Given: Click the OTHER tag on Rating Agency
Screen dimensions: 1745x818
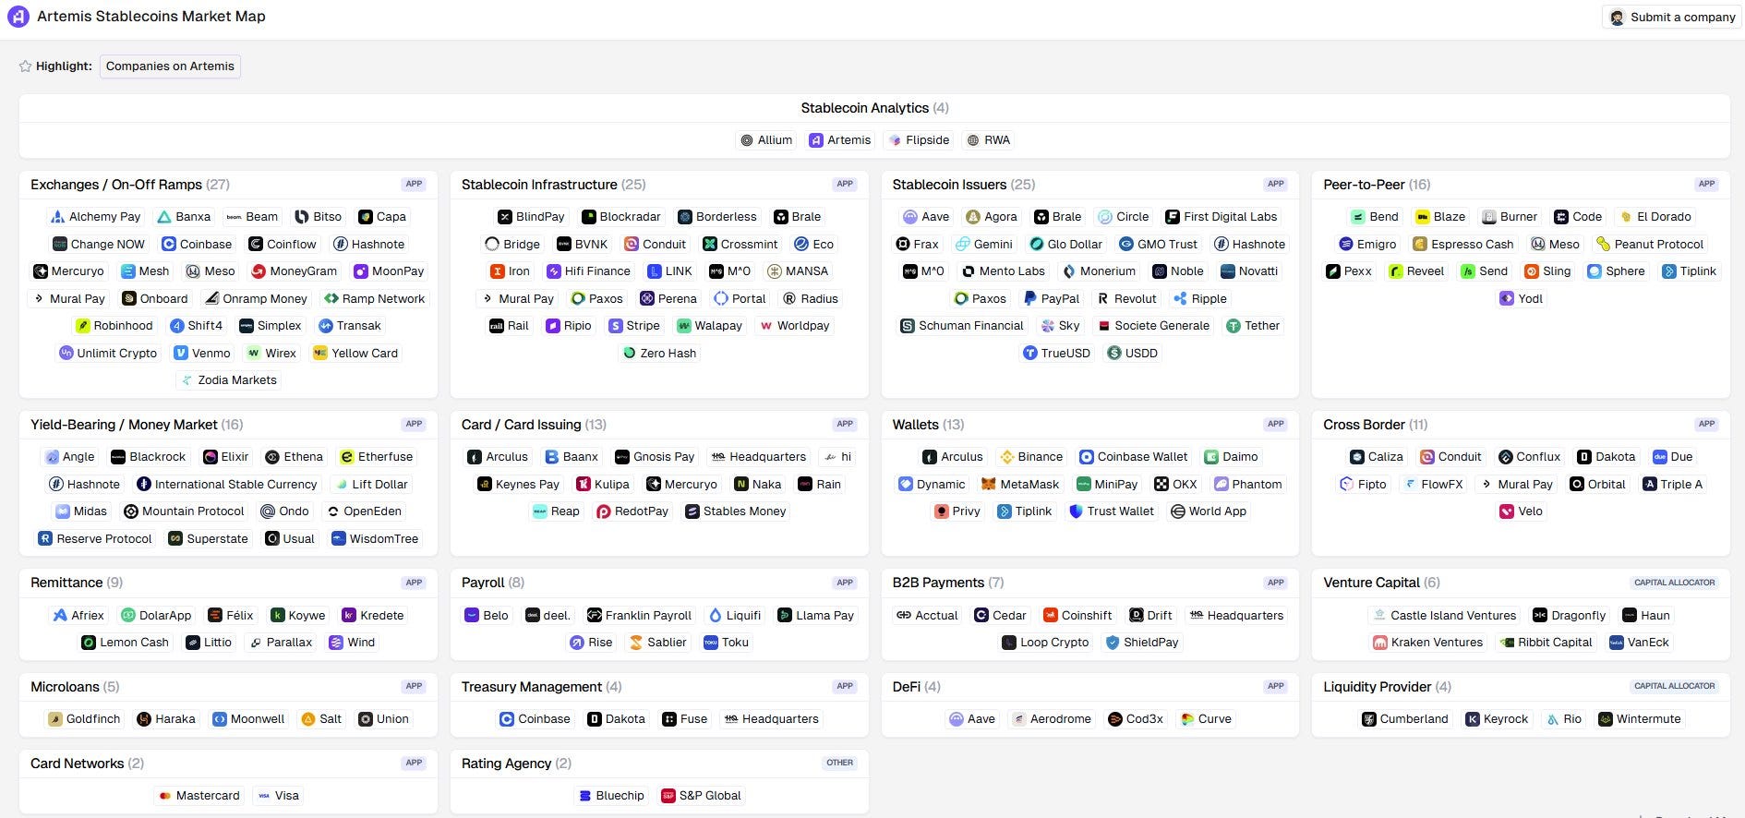Looking at the screenshot, I should click(840, 764).
